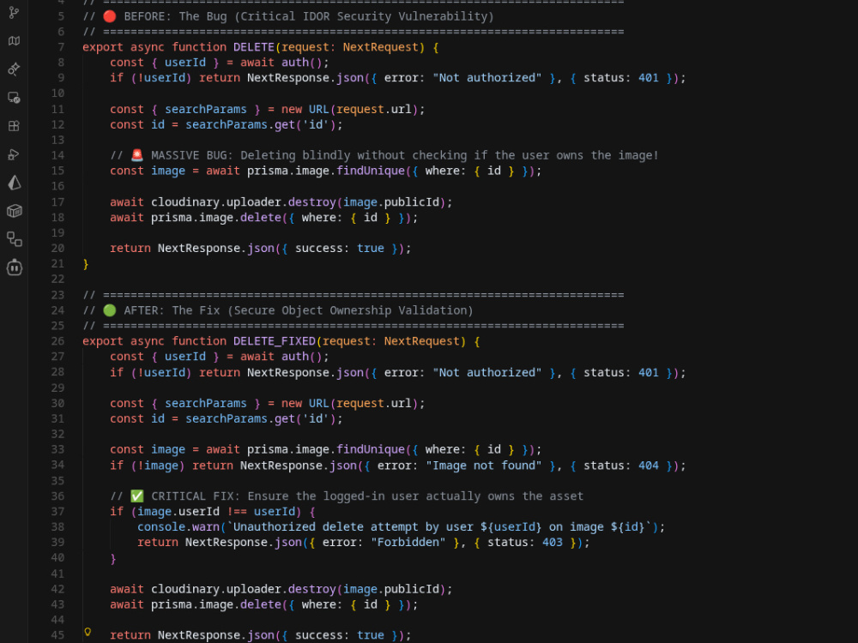Click destroy method on line 42

click(x=312, y=590)
